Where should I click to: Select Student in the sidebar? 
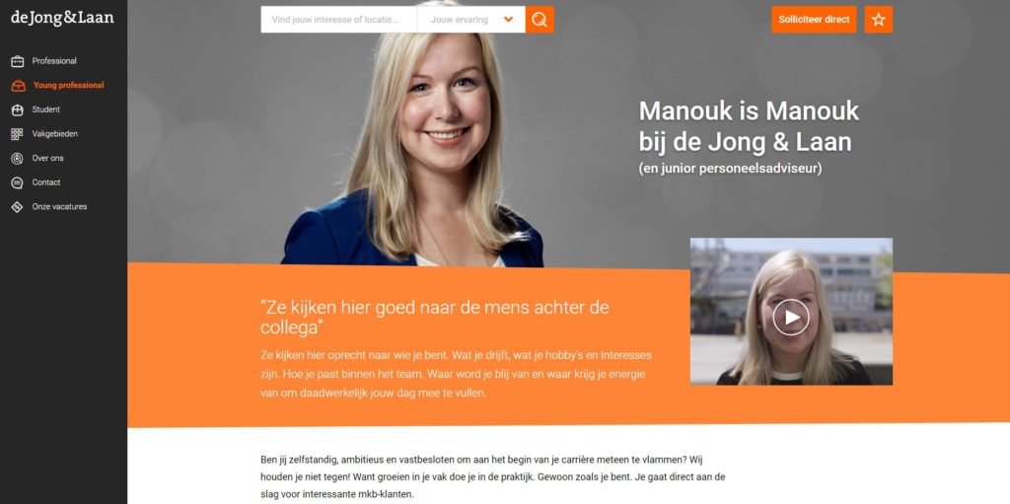tap(46, 109)
